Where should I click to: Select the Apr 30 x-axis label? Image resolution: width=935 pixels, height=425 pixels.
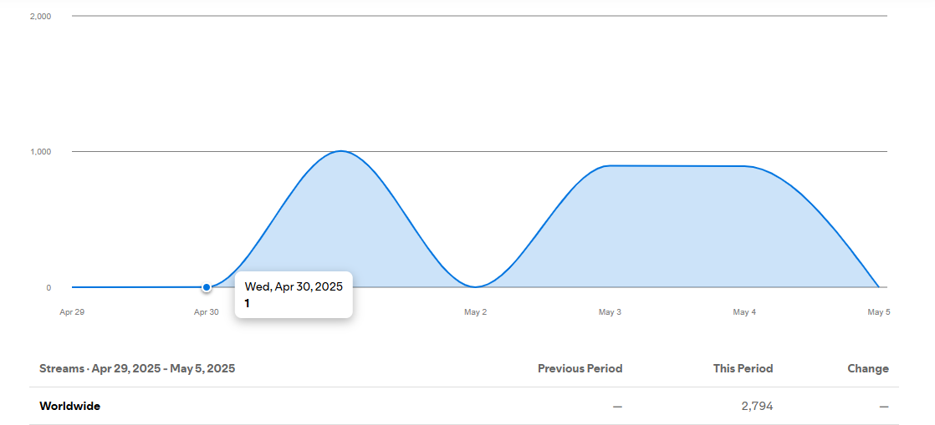click(x=207, y=312)
